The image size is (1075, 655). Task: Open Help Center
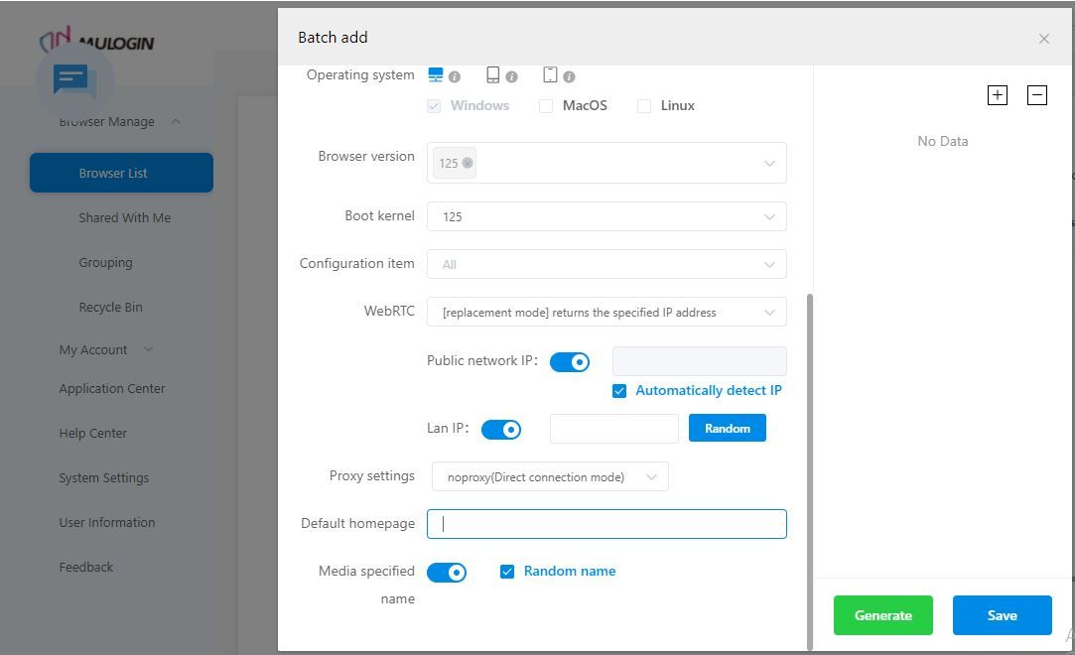(x=92, y=433)
